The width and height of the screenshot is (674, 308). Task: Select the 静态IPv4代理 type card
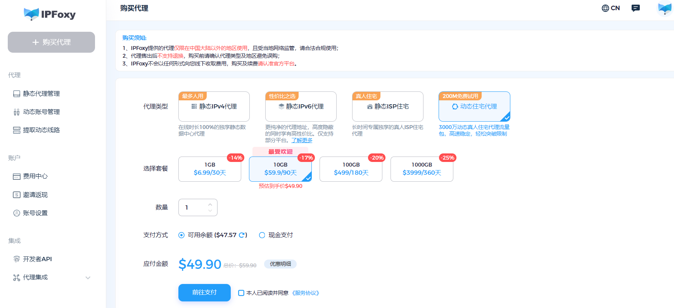coord(214,107)
